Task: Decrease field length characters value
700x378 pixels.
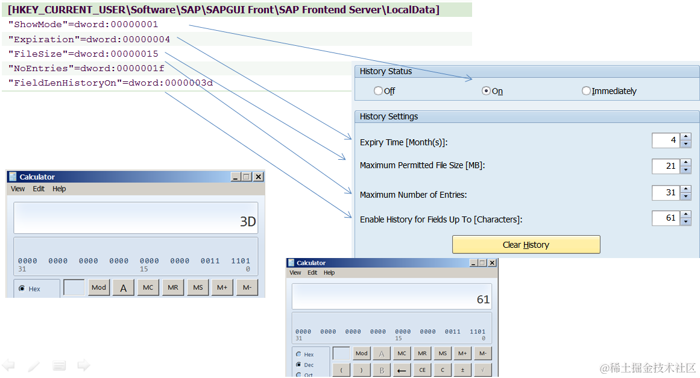Action: 686,222
